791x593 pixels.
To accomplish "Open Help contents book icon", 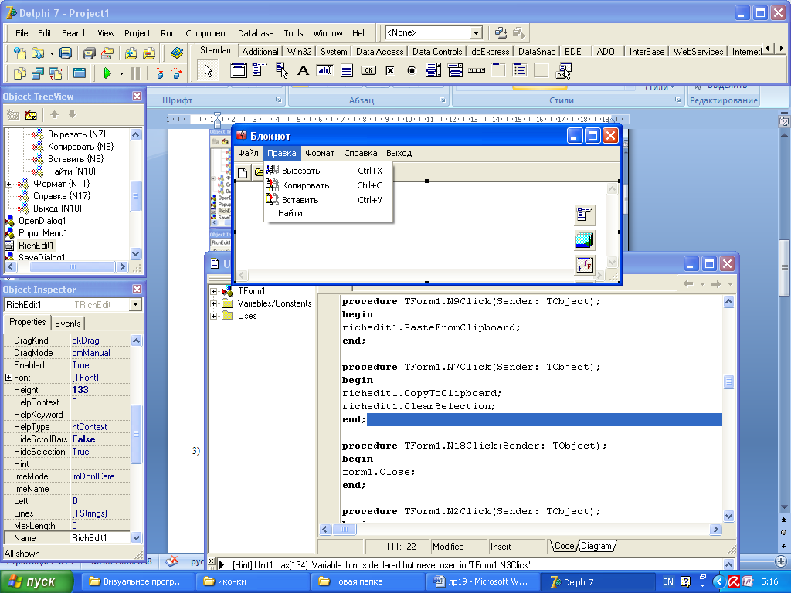I will click(177, 53).
